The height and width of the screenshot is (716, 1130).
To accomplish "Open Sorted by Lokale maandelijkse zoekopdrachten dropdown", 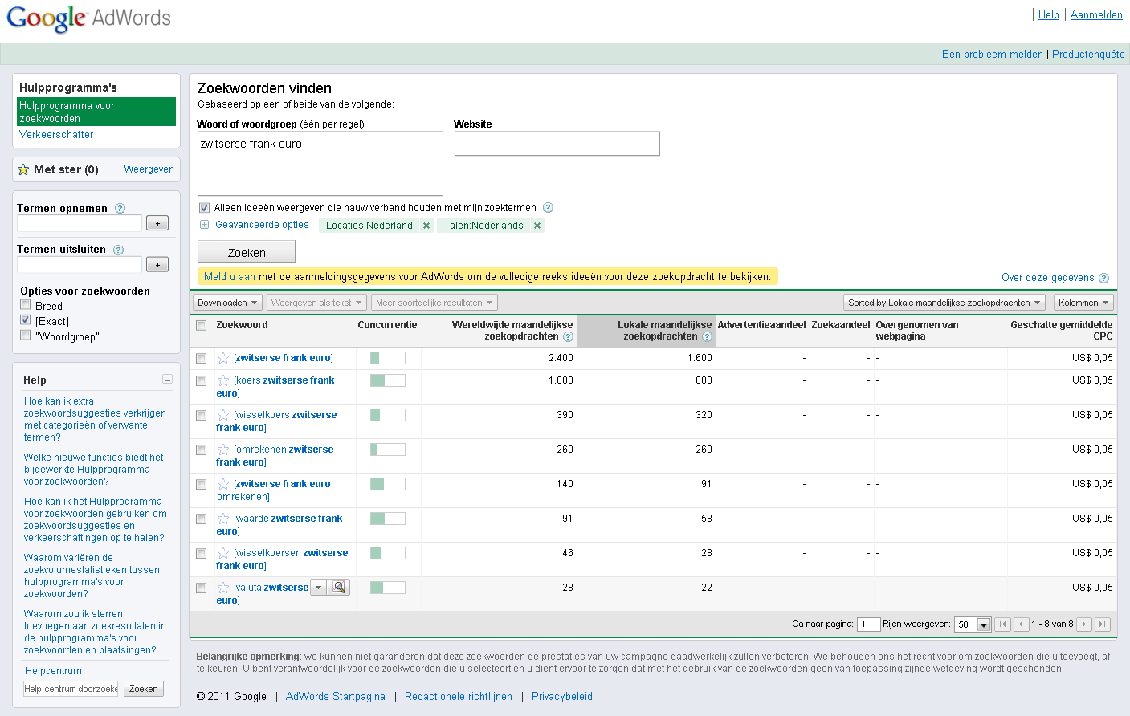I will tap(944, 303).
